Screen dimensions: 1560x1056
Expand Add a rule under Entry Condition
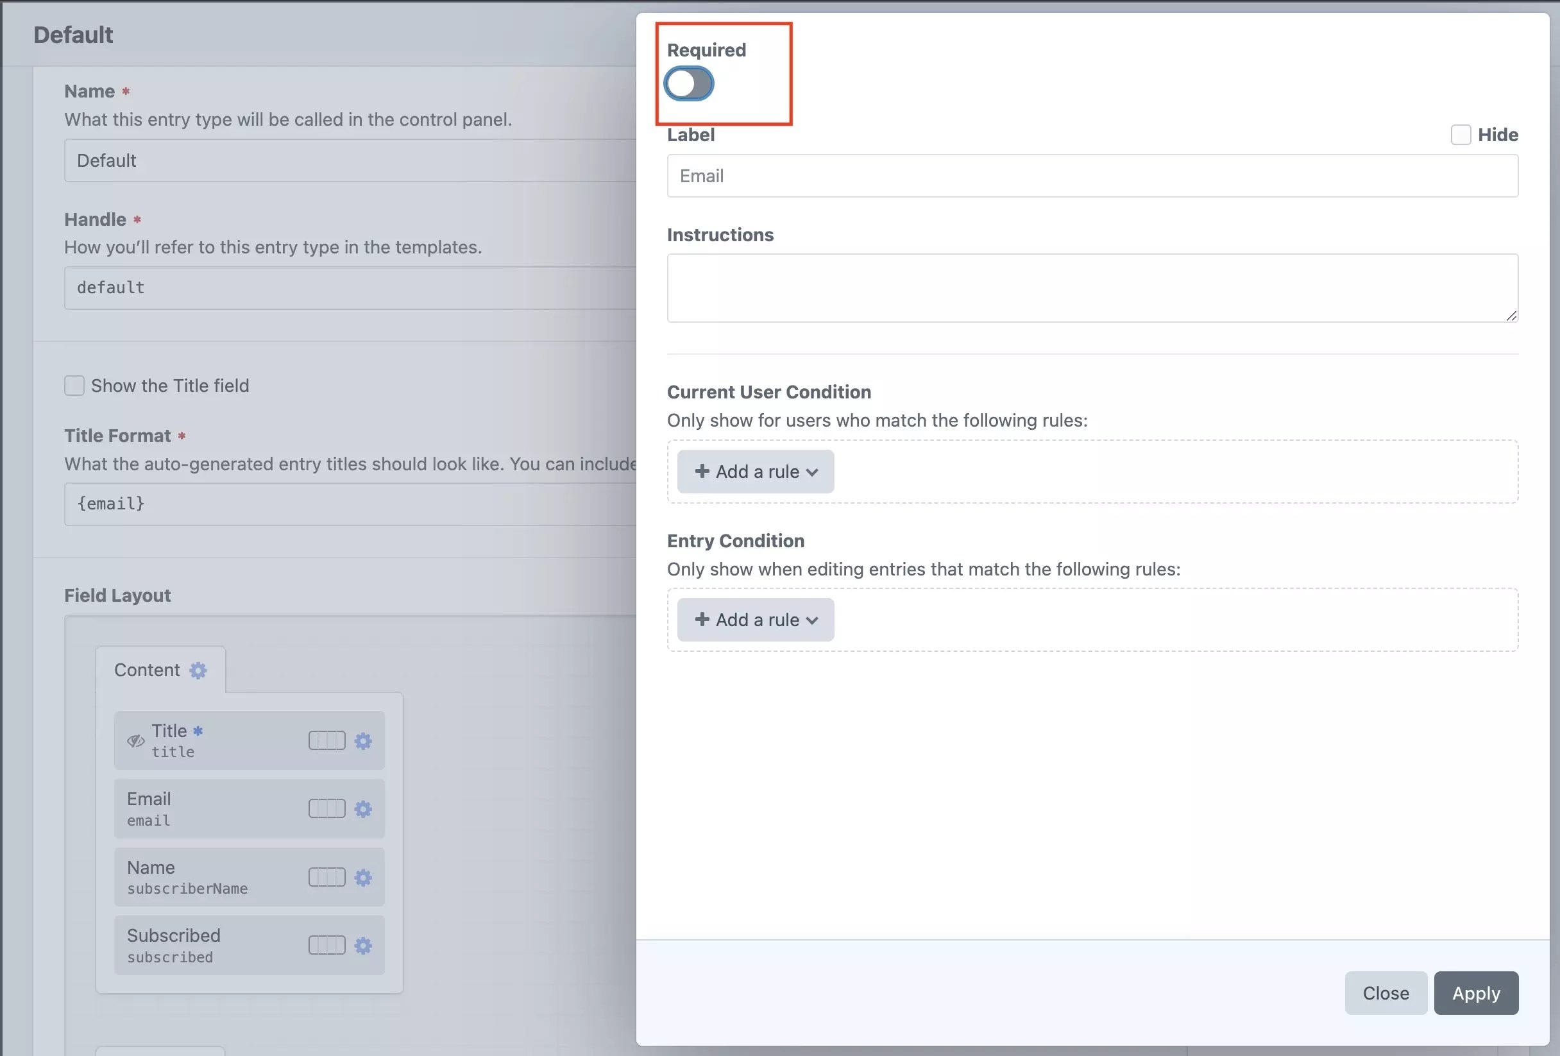[x=755, y=620]
